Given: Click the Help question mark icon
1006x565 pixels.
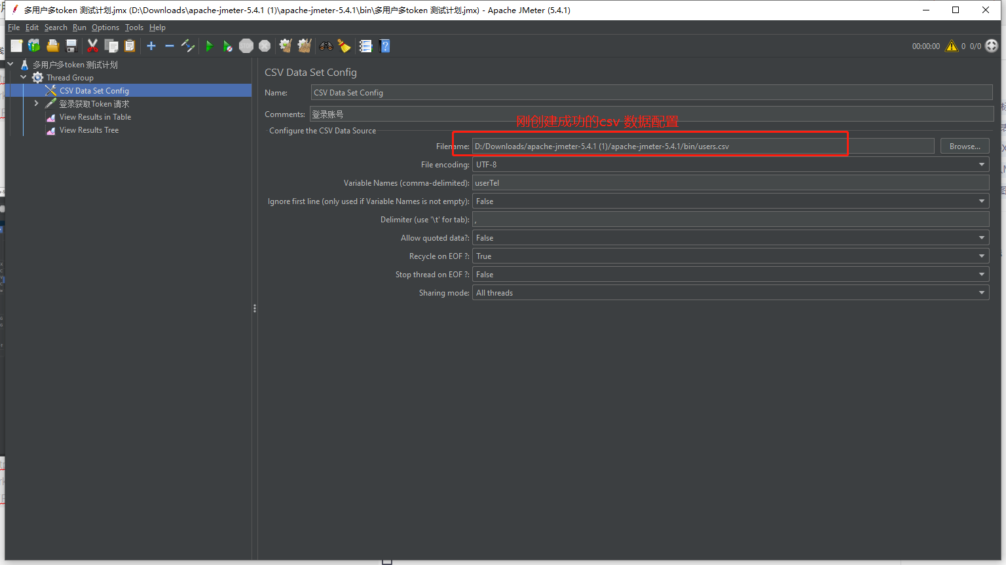Looking at the screenshot, I should (385, 46).
